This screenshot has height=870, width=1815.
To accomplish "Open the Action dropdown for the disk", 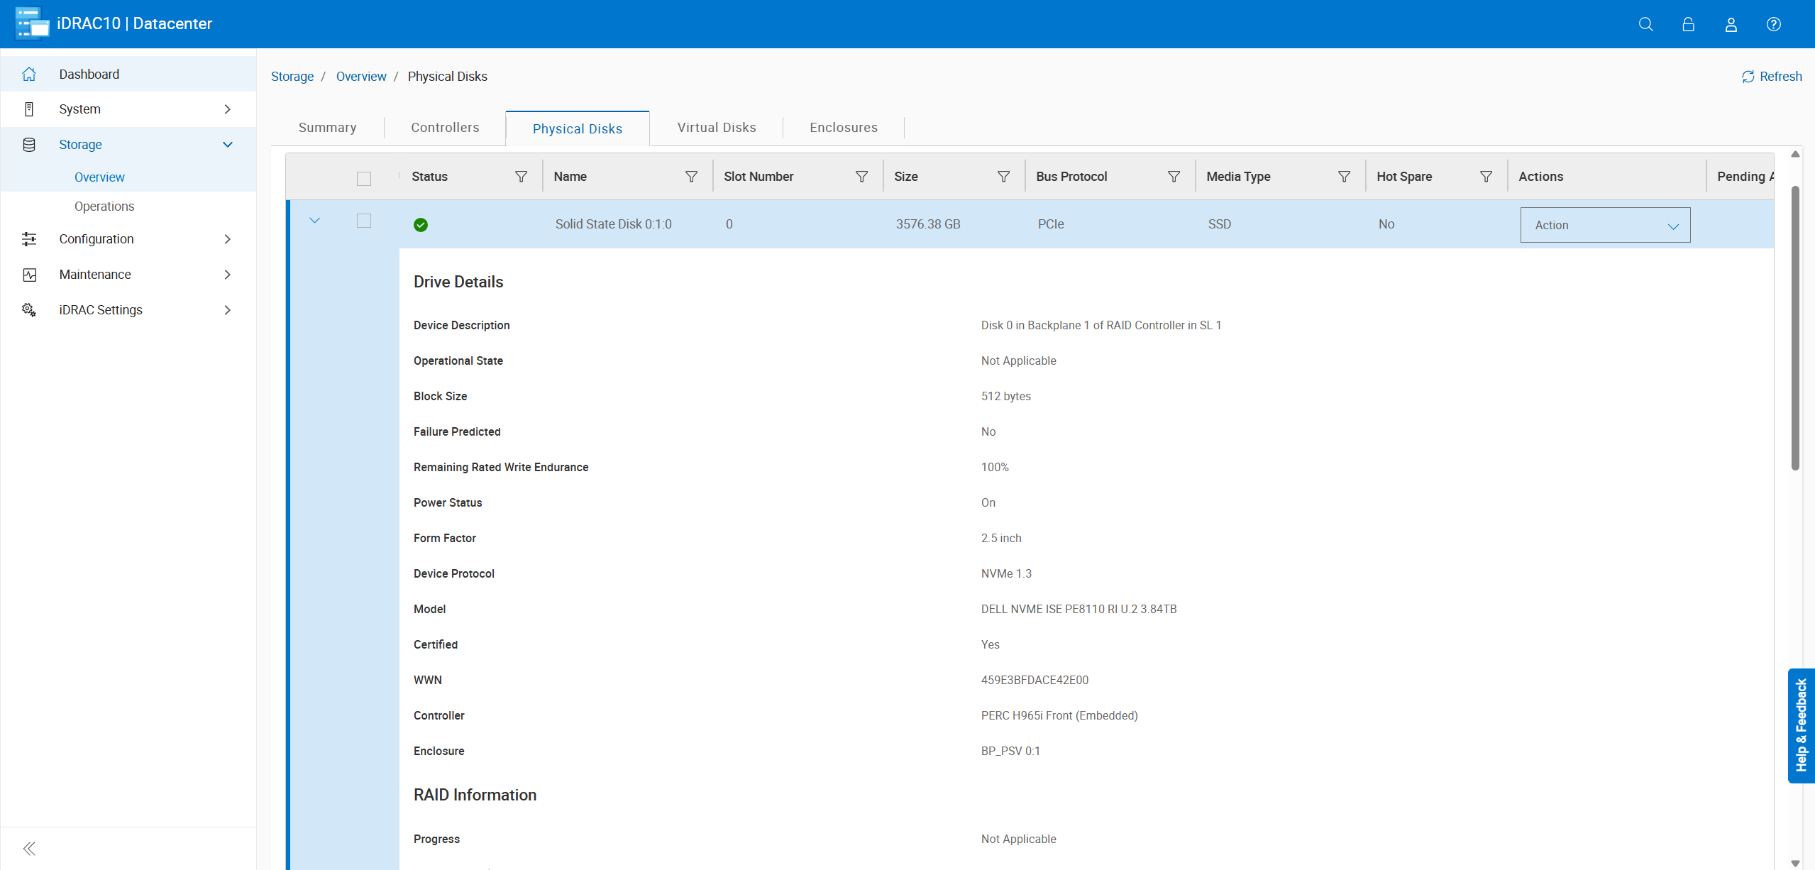I will point(1605,225).
